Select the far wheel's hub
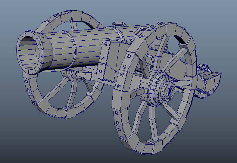 click(74, 76)
